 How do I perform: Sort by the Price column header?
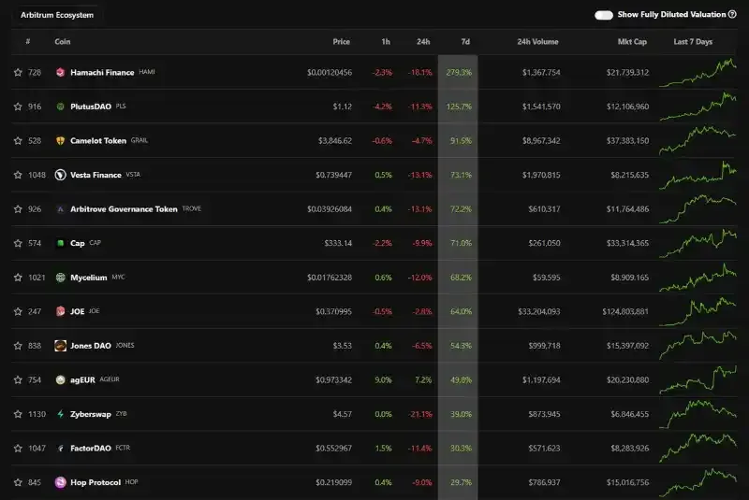pyautogui.click(x=341, y=42)
